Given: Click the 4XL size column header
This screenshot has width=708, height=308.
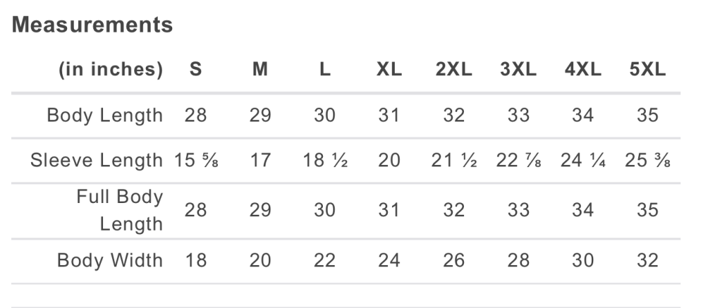Looking at the screenshot, I should (583, 70).
